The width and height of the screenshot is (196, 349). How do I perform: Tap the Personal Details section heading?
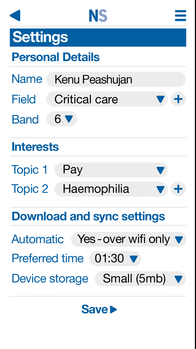coord(56,57)
